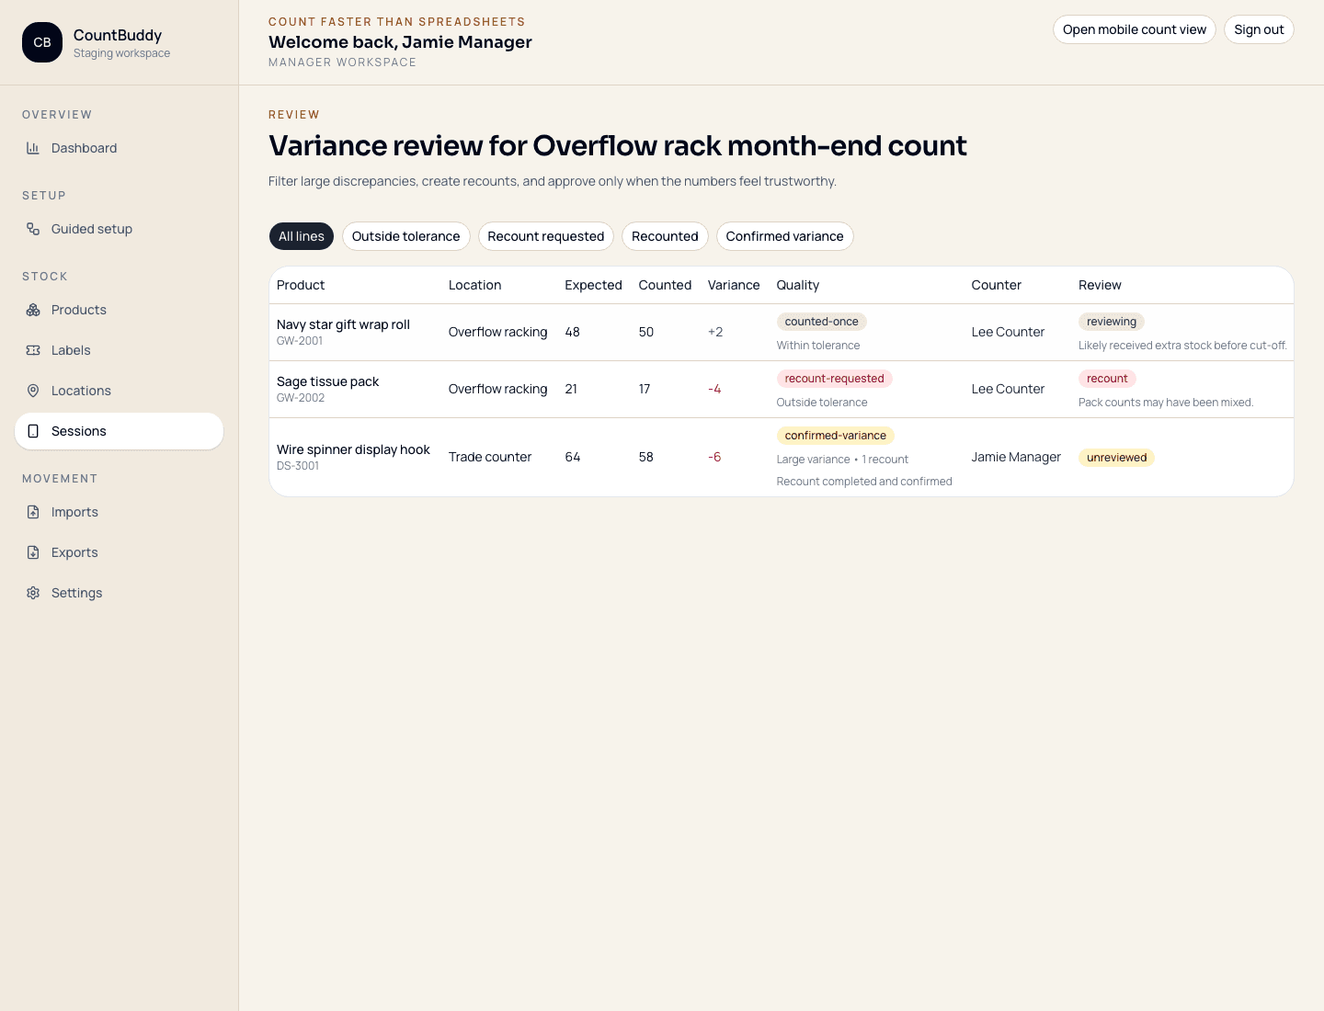The height and width of the screenshot is (1011, 1324).
Task: Select the Navy star gift wrap roll row
Action: click(x=644, y=332)
